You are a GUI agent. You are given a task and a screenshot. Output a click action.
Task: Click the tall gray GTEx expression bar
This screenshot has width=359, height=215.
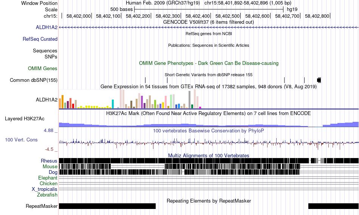189,100
